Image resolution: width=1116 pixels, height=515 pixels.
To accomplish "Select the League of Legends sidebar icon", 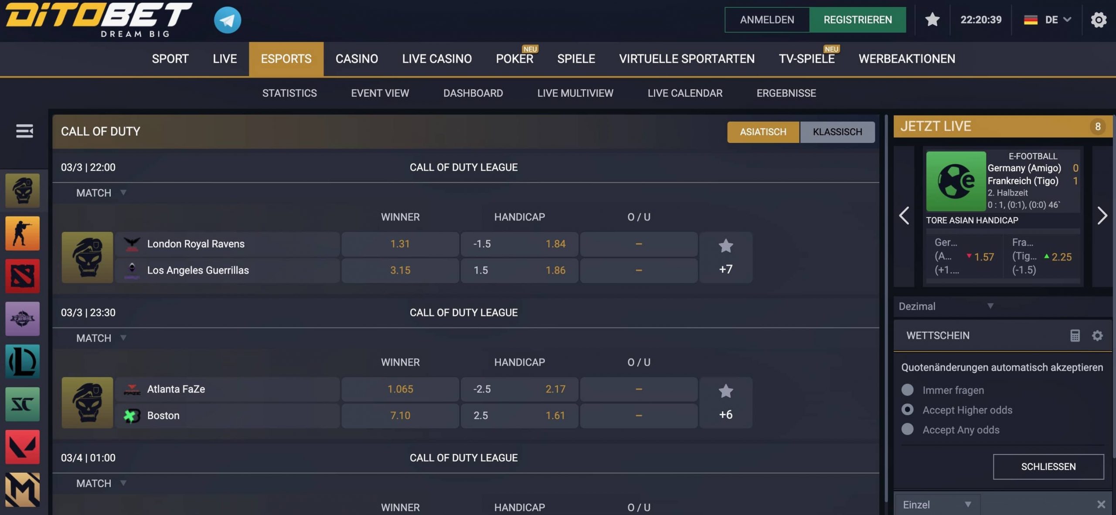I will (x=22, y=361).
